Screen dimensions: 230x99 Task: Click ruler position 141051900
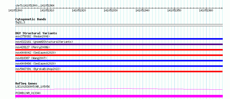tap(16, 11)
